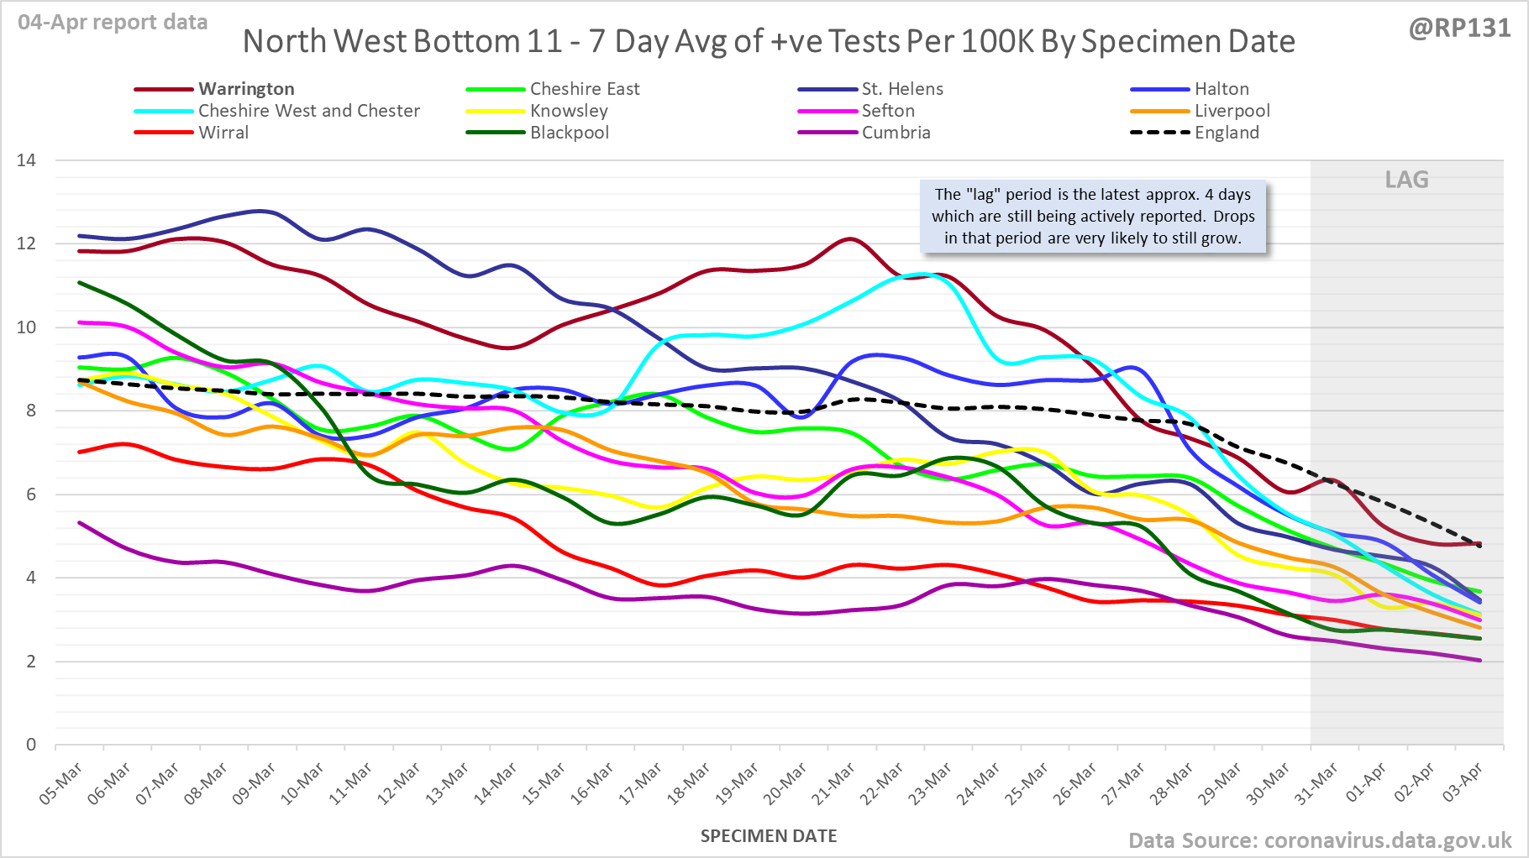The height and width of the screenshot is (858, 1529).
Task: Click the SPECIMEN DATE axis title
Action: pyautogui.click(x=769, y=836)
